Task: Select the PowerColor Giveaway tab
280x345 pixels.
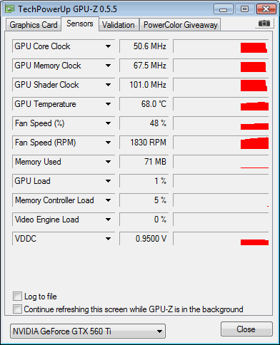Action: (181, 25)
